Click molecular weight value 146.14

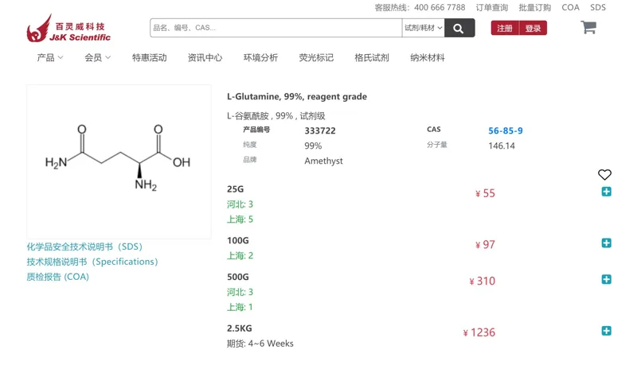(x=502, y=146)
